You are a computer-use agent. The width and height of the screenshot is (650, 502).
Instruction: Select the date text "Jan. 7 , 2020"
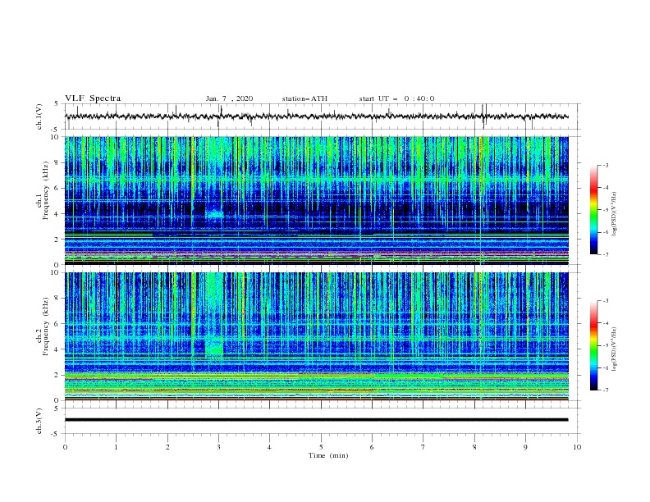point(229,98)
